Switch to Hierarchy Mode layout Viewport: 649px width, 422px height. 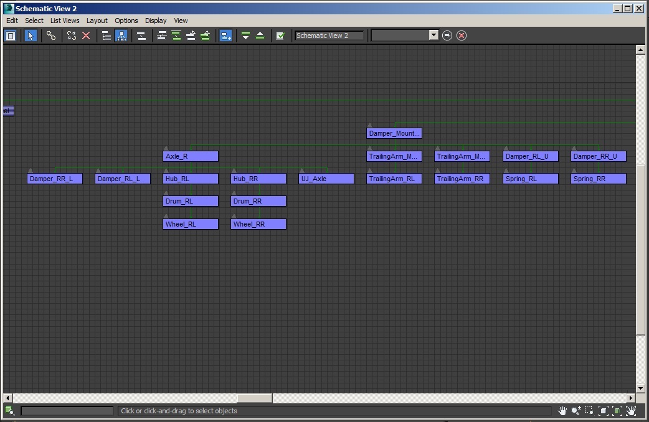(107, 35)
